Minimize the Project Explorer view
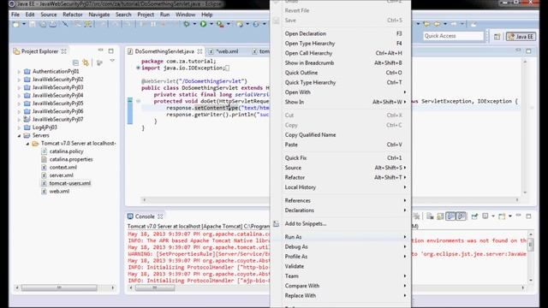 (x=101, y=50)
